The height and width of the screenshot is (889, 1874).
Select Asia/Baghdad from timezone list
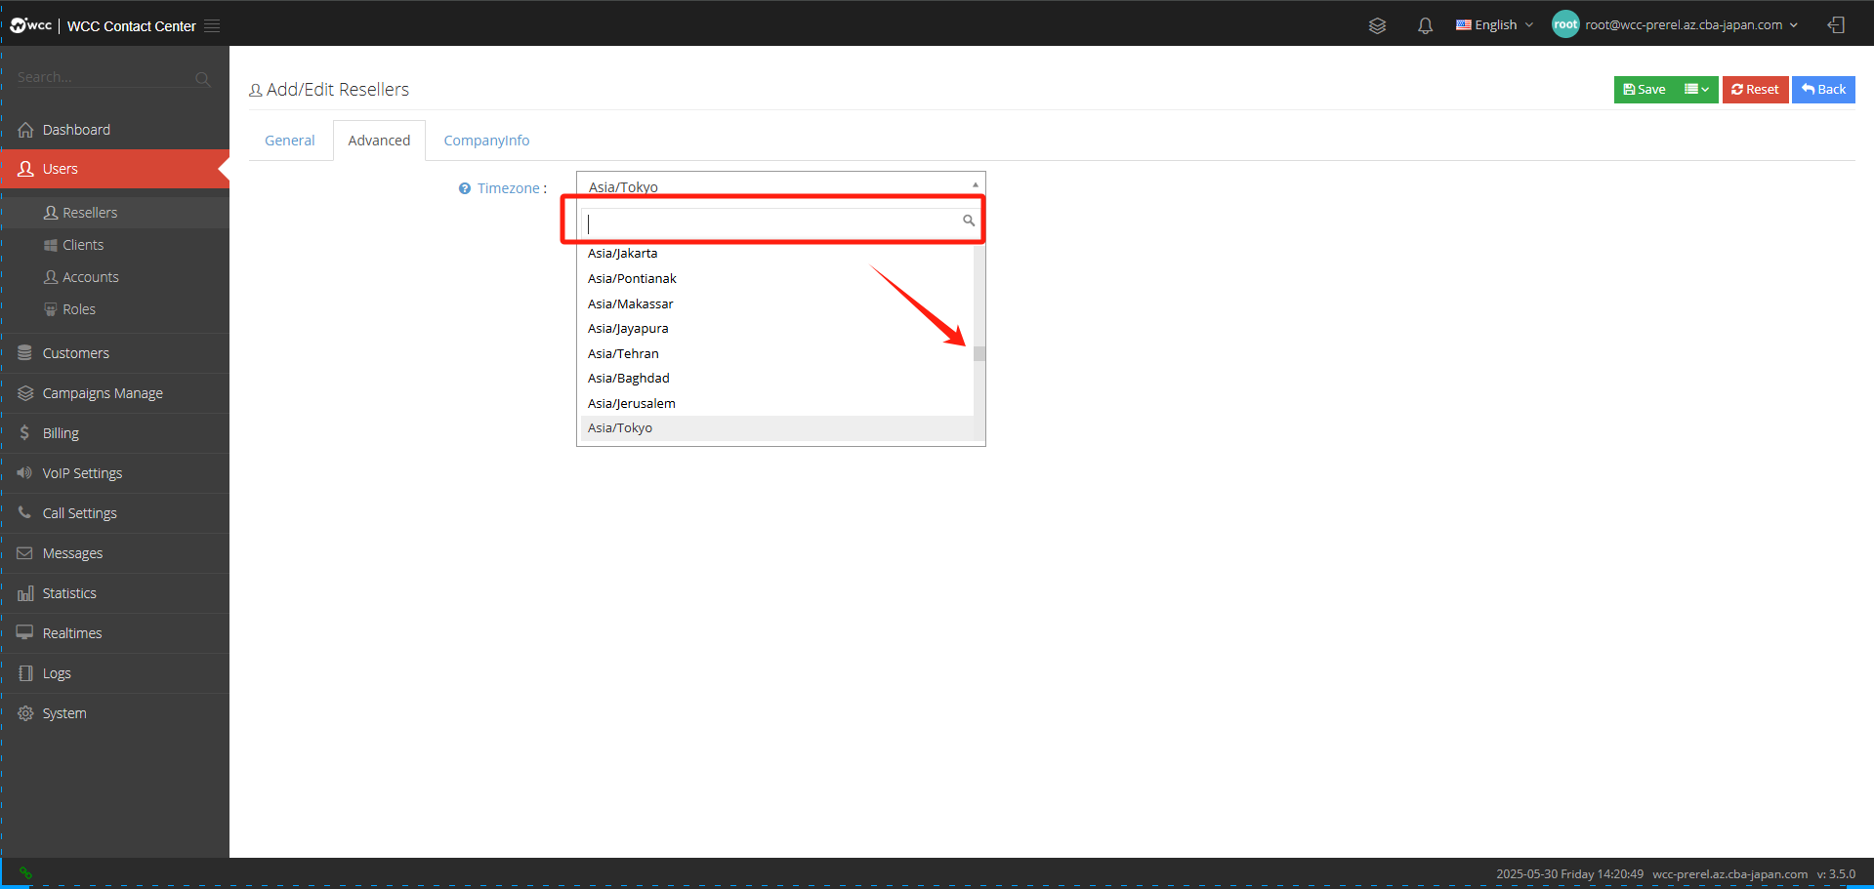pos(777,379)
